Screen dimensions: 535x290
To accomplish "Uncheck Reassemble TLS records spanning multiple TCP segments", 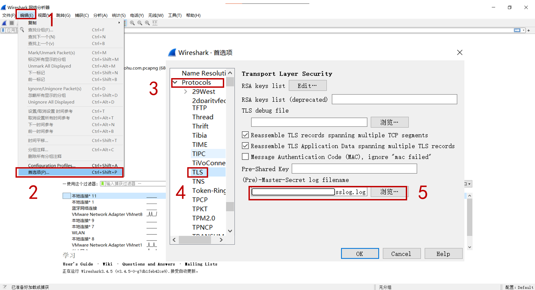I will click(245, 135).
